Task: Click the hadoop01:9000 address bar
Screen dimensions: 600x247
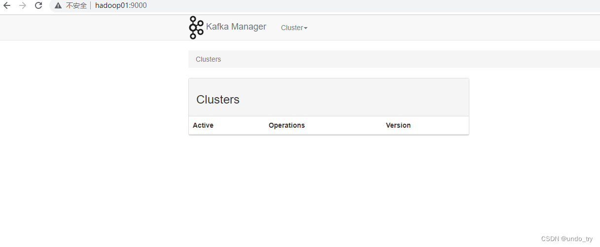Action: [x=121, y=6]
